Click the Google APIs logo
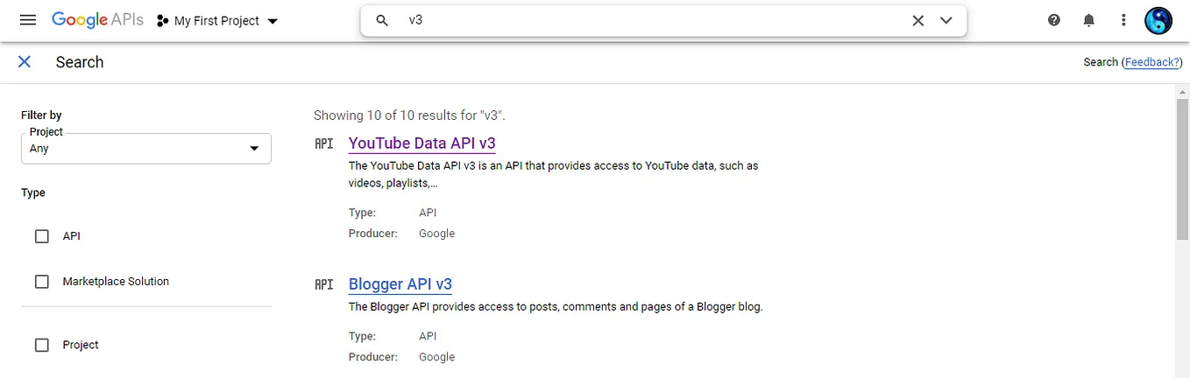 (97, 20)
